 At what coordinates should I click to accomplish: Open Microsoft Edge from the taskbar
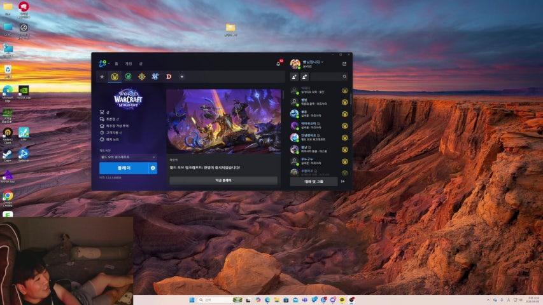267,300
